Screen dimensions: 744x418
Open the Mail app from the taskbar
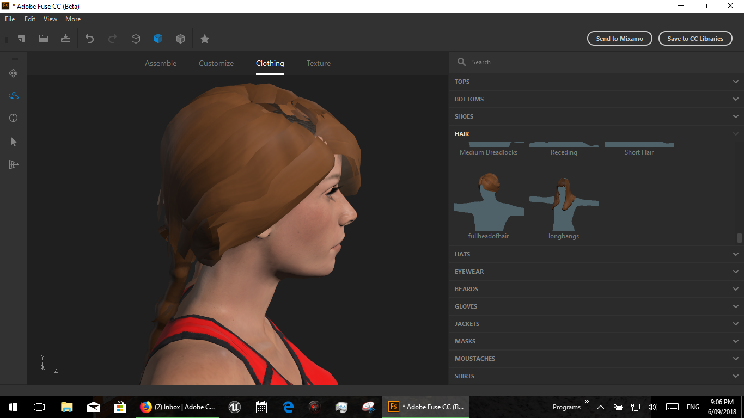point(93,407)
